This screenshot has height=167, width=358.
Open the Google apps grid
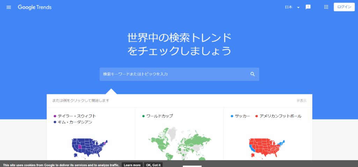(326, 7)
